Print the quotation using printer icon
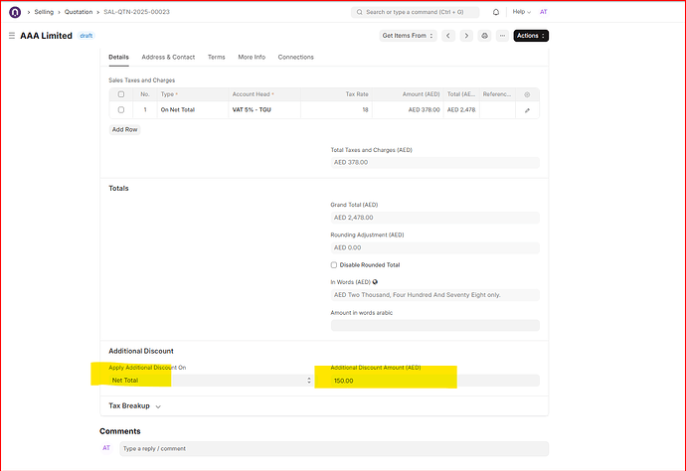 485,36
